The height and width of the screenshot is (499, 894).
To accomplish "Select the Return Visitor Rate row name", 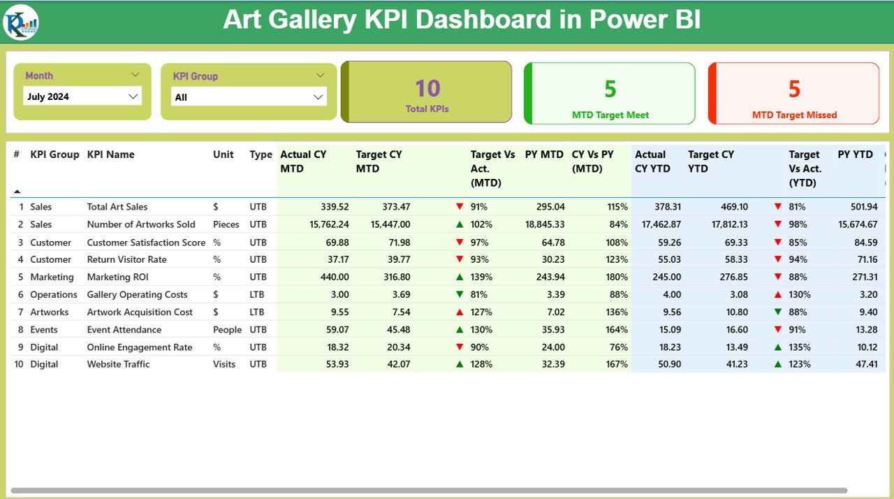I will pos(126,259).
